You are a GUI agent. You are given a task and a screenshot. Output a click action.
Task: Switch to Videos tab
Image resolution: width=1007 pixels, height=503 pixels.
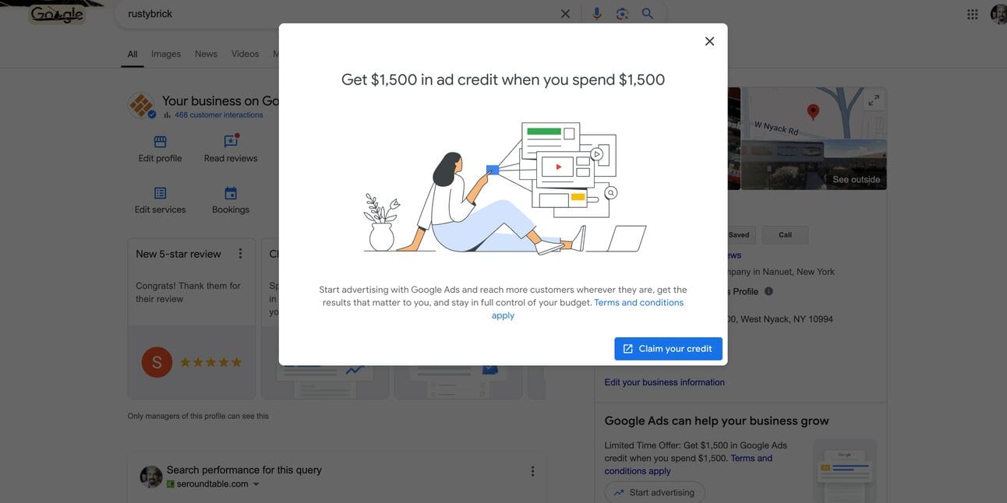coord(245,54)
